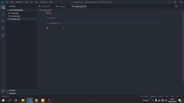Open the Terminal menu
Screen dimensions: 184x103
[43, 2]
